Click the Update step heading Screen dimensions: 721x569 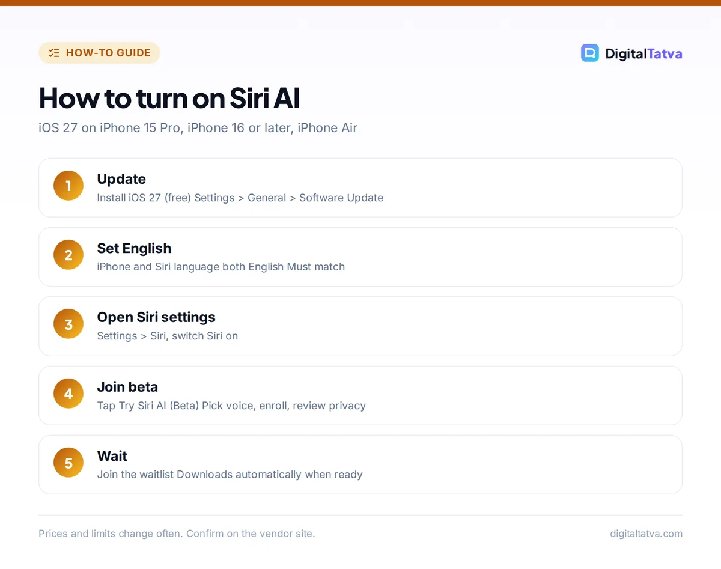[x=121, y=179]
